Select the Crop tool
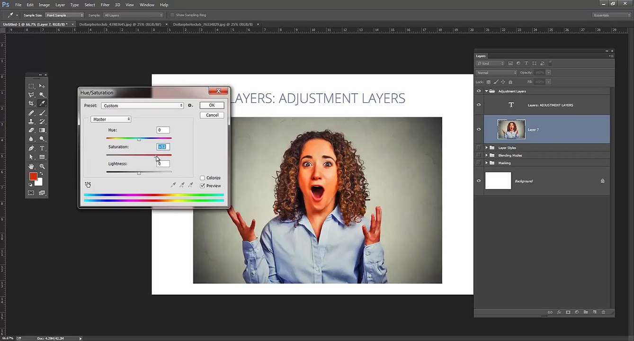The height and width of the screenshot is (341, 634). (x=31, y=103)
